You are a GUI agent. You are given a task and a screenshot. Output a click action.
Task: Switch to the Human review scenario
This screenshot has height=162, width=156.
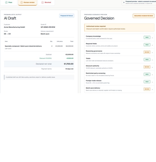pyautogui.click(x=27, y=2)
